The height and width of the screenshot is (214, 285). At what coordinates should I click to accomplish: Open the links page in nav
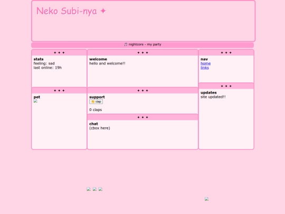click(205, 68)
